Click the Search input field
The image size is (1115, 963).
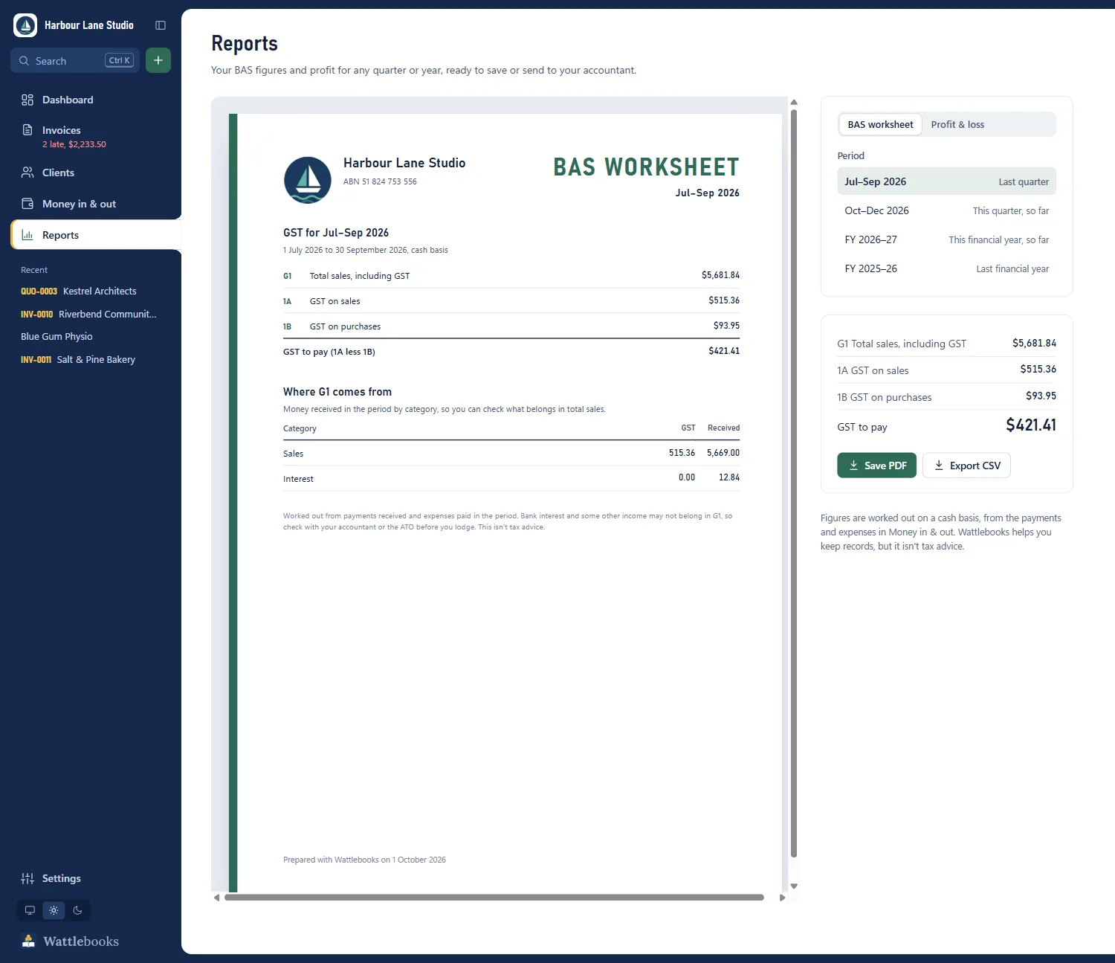click(x=75, y=60)
